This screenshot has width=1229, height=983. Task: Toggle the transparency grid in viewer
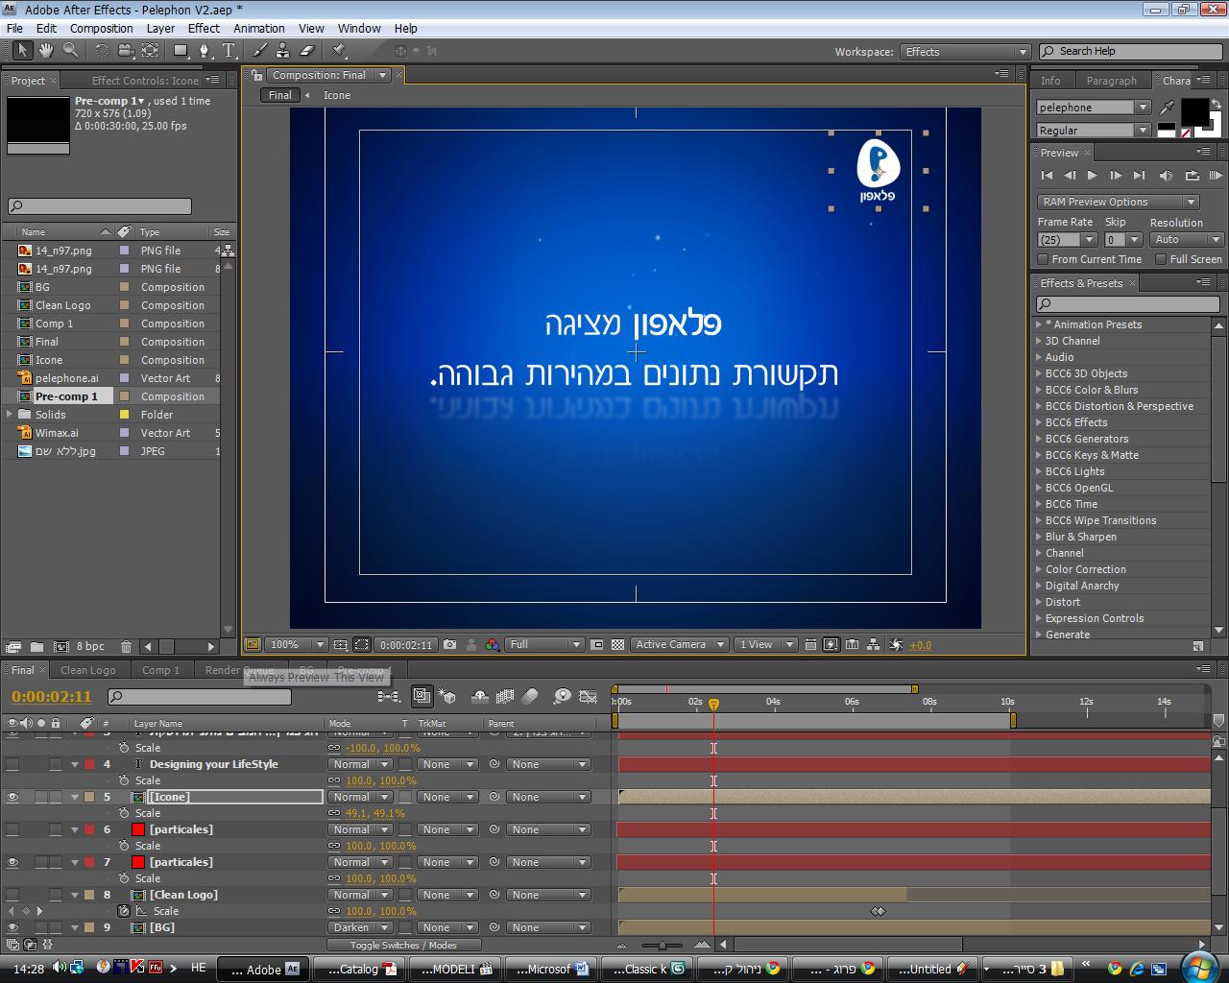pyautogui.click(x=617, y=645)
